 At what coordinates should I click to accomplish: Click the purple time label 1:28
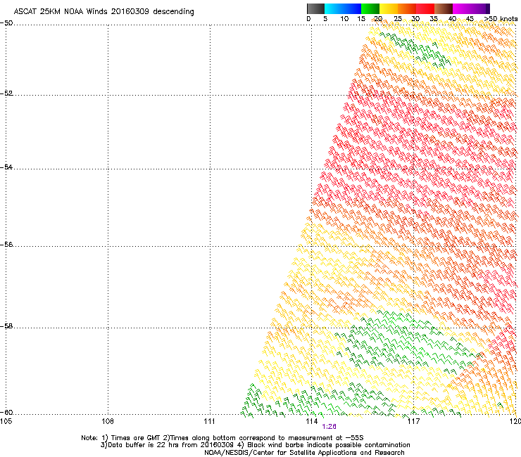(x=329, y=427)
